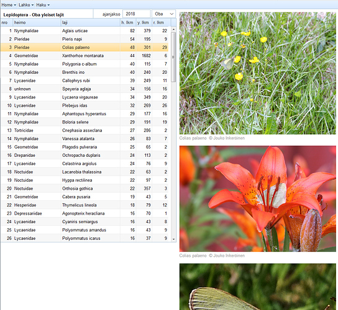Select the Aglais urticae row
This screenshot has height=310, width=338.
84,31
